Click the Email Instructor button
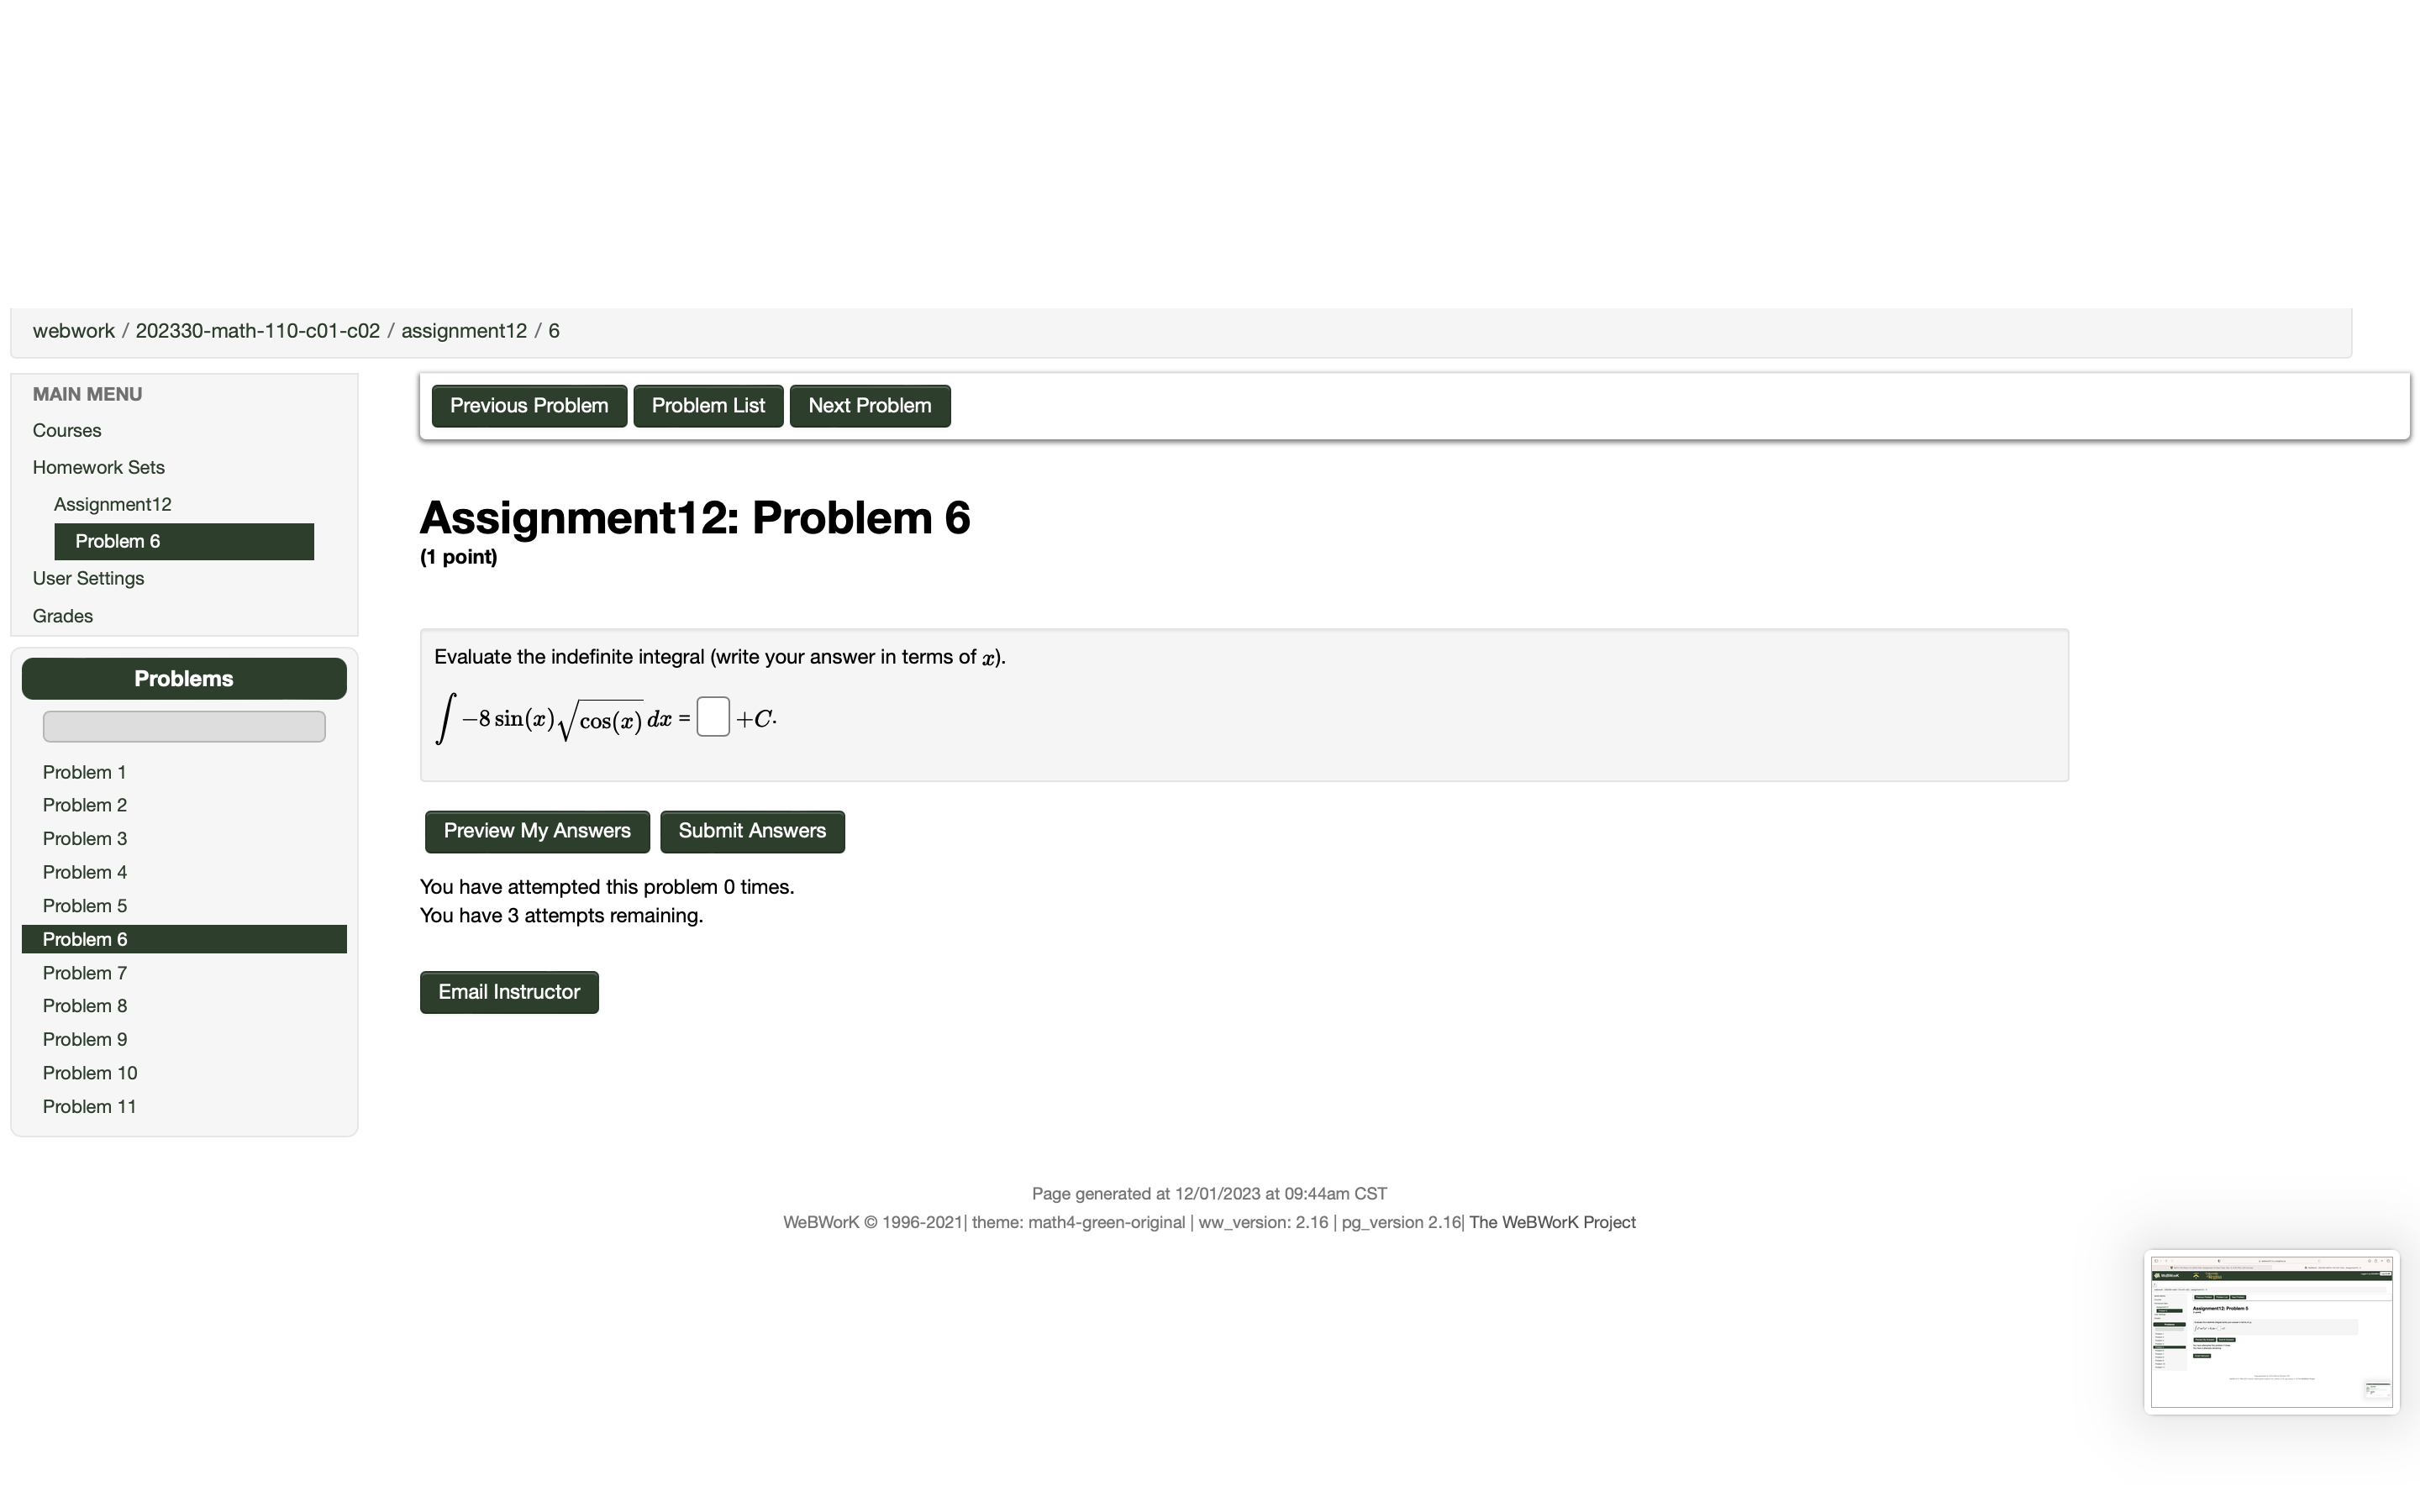This screenshot has width=2420, height=1512. tap(508, 991)
